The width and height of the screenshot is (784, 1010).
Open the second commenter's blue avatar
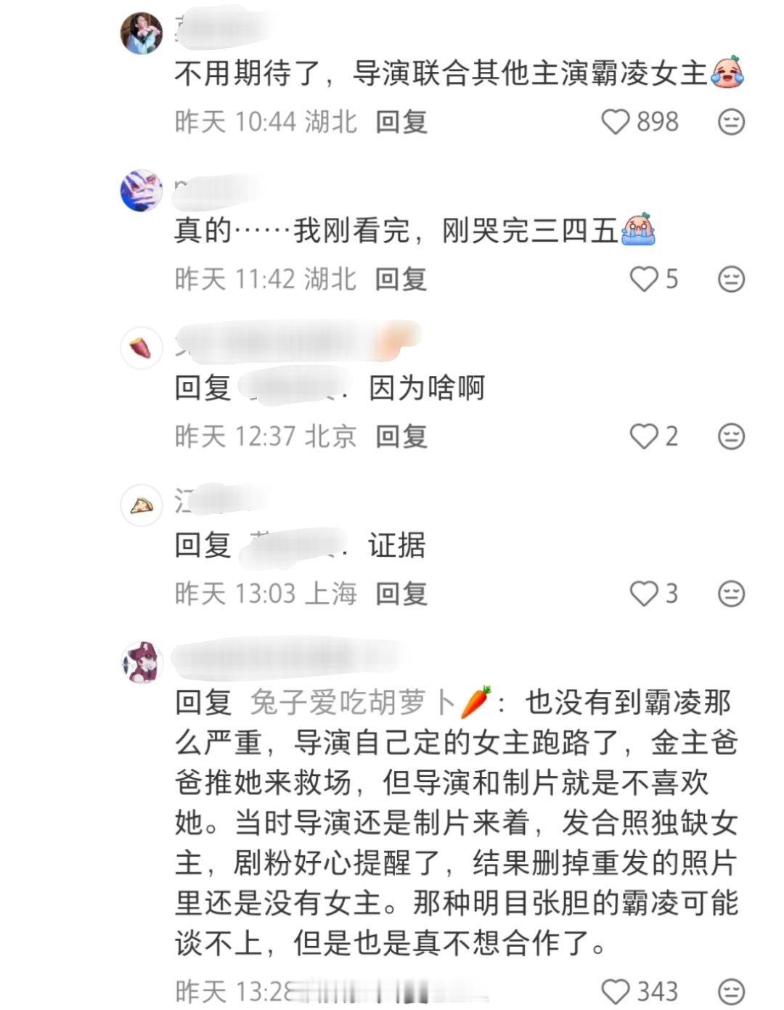coord(142,191)
